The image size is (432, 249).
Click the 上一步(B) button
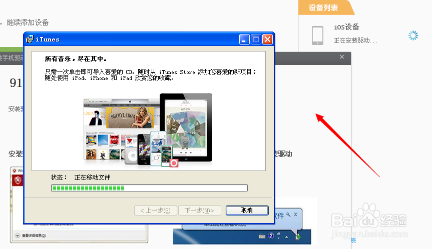pos(155,210)
